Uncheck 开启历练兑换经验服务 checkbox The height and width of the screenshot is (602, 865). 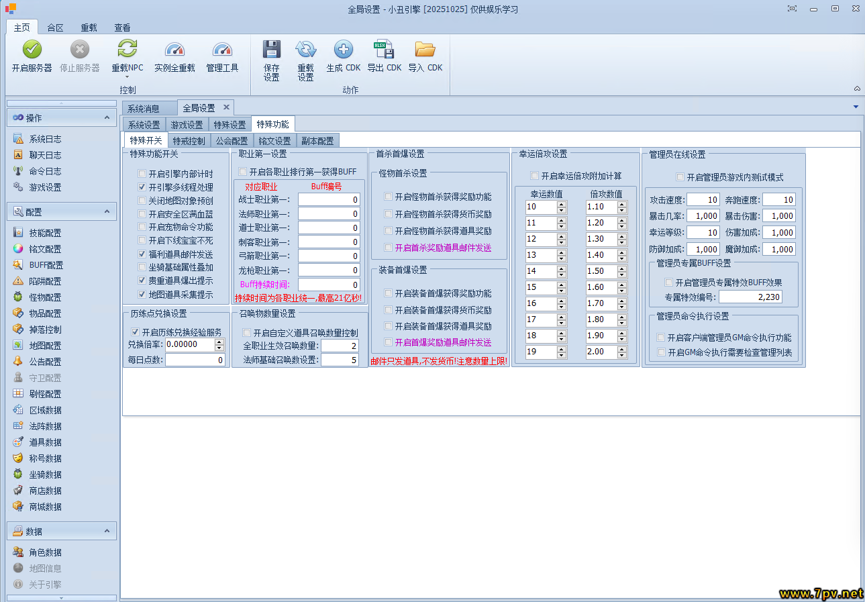point(135,332)
